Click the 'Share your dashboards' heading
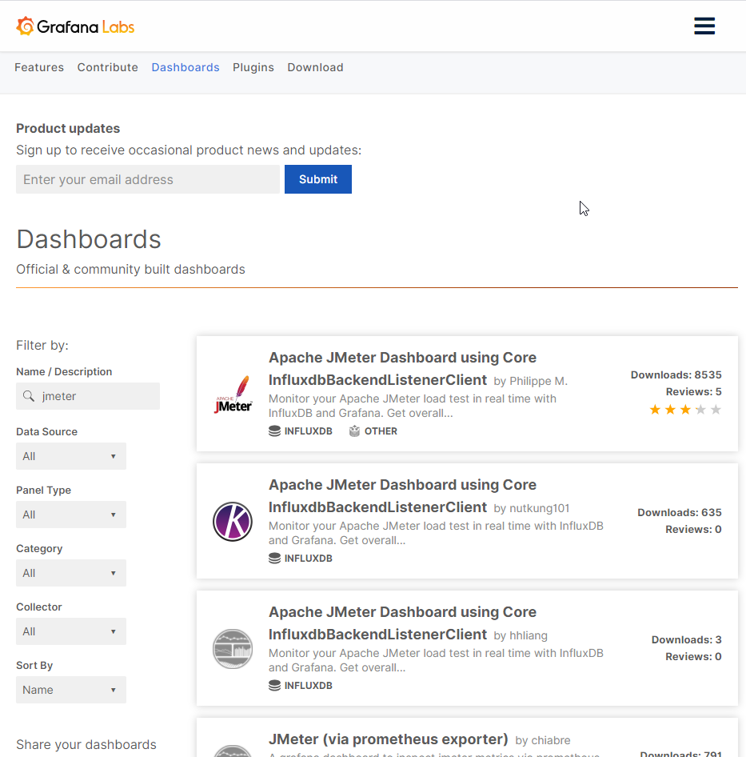This screenshot has height=757, width=746. tap(86, 744)
